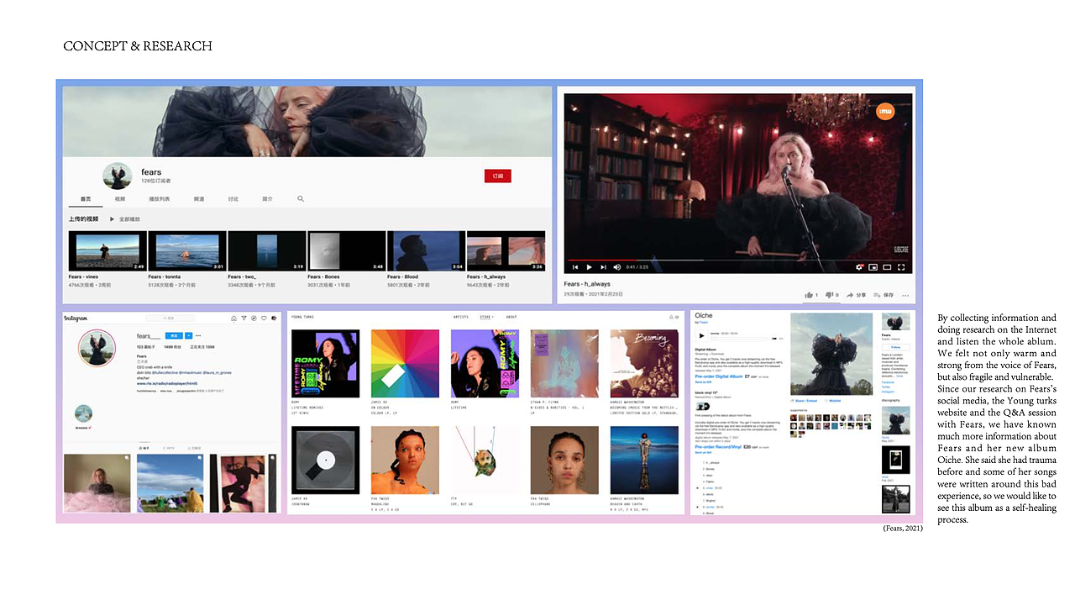Open Jamie xx In Colour rainbow cover
This screenshot has height=600, width=1075.
[405, 363]
